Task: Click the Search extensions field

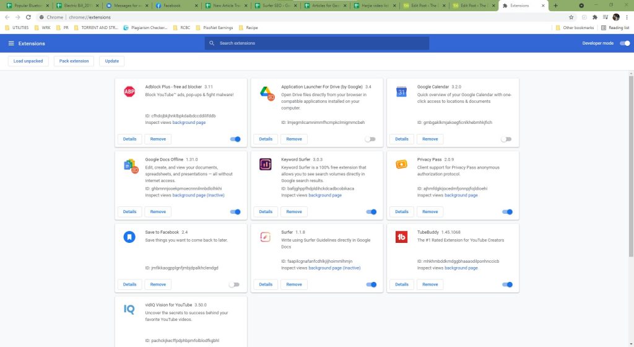Action: 317,43
